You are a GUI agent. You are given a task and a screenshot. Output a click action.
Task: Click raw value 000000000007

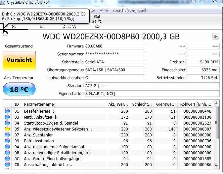pyautogui.click(x=198, y=129)
